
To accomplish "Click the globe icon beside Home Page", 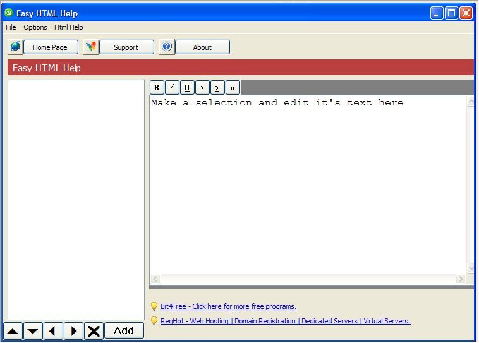I will [16, 47].
